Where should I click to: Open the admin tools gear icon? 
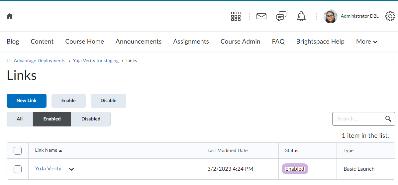pos(390,16)
